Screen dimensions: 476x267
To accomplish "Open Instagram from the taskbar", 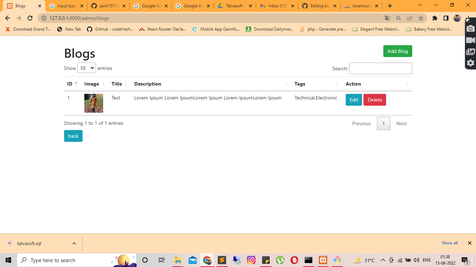I will (x=251, y=260).
